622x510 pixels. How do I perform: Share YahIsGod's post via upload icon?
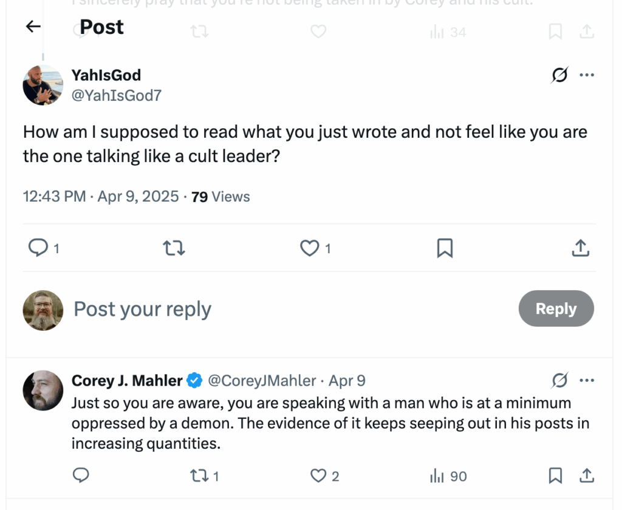click(x=581, y=248)
